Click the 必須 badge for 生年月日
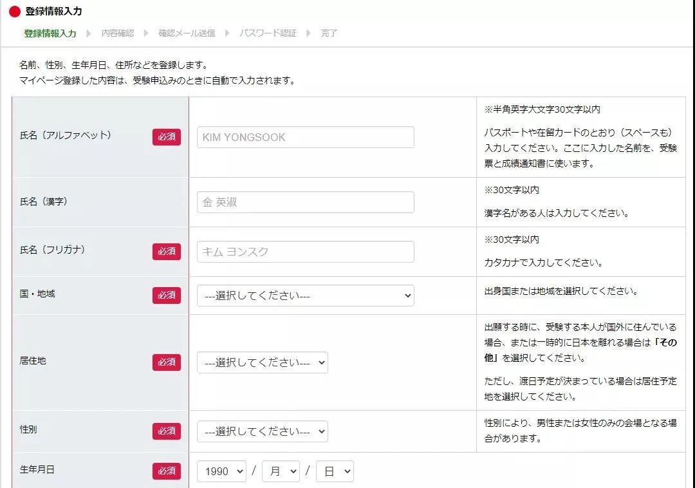 tap(167, 471)
